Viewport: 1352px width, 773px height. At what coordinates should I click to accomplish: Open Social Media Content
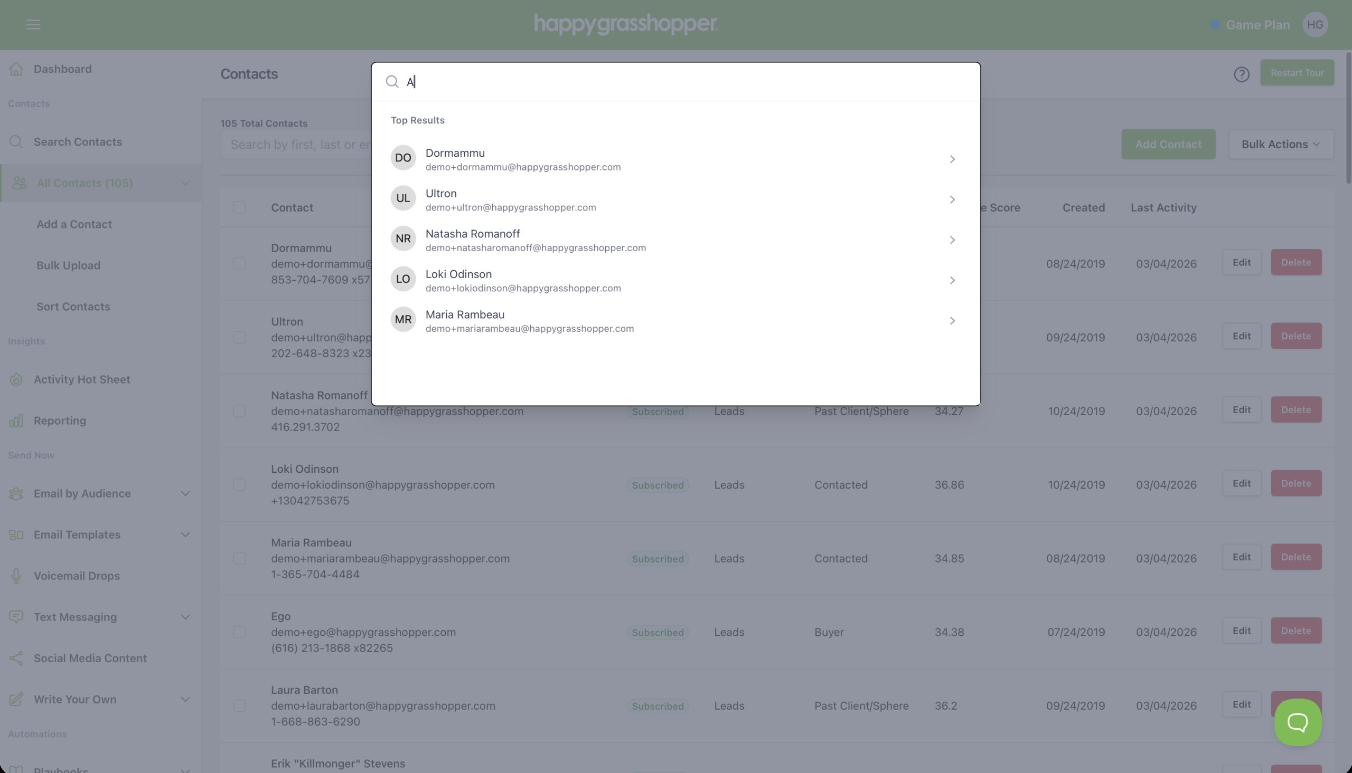tap(90, 659)
